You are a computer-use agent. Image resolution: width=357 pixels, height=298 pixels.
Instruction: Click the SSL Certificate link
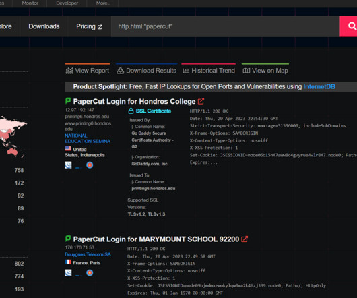(x=154, y=111)
